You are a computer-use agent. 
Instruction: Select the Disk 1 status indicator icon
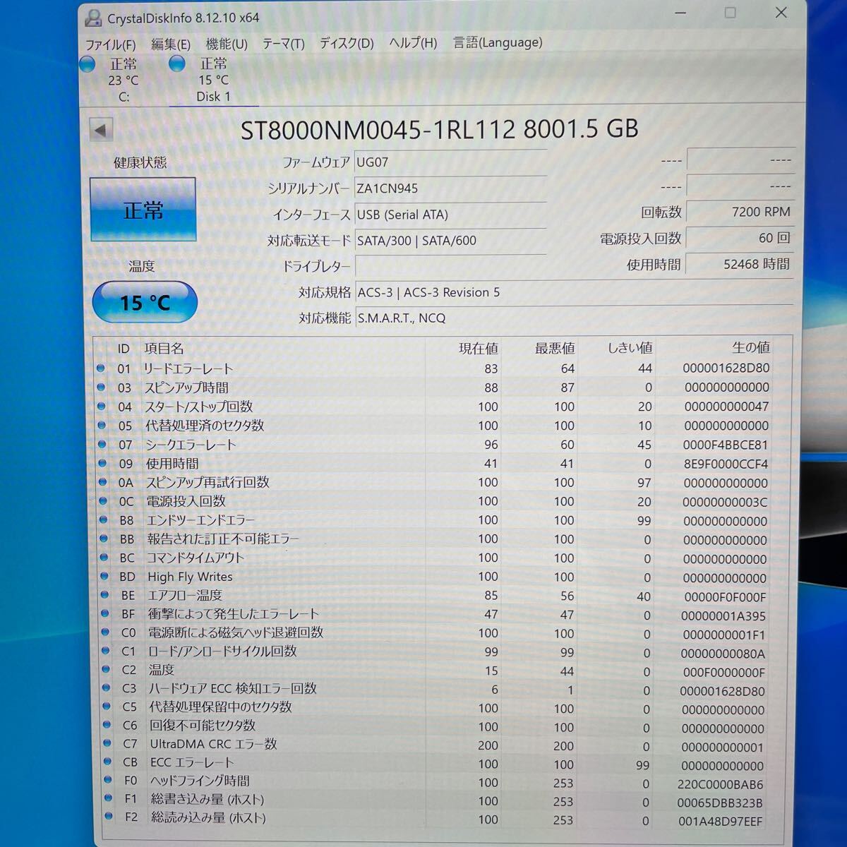tap(177, 64)
